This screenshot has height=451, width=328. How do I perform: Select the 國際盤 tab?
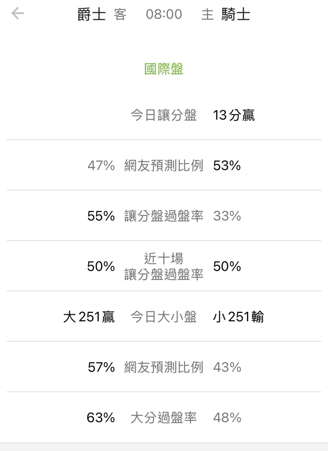point(164,69)
